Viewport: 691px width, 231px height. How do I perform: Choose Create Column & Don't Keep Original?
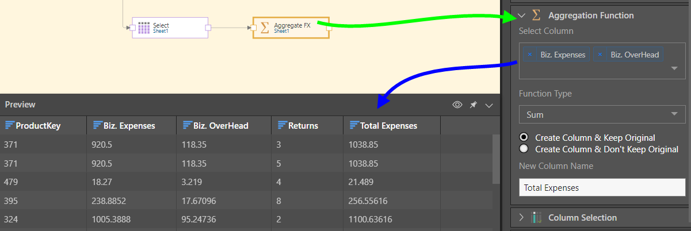pos(524,149)
